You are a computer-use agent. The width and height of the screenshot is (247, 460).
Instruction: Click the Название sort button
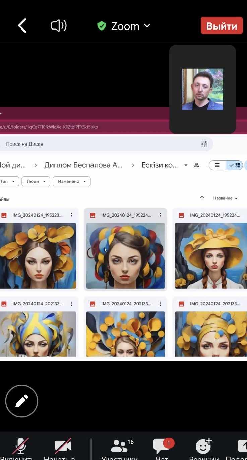pos(225,198)
